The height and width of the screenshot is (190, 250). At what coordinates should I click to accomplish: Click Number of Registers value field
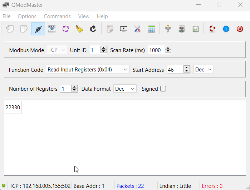66,89
